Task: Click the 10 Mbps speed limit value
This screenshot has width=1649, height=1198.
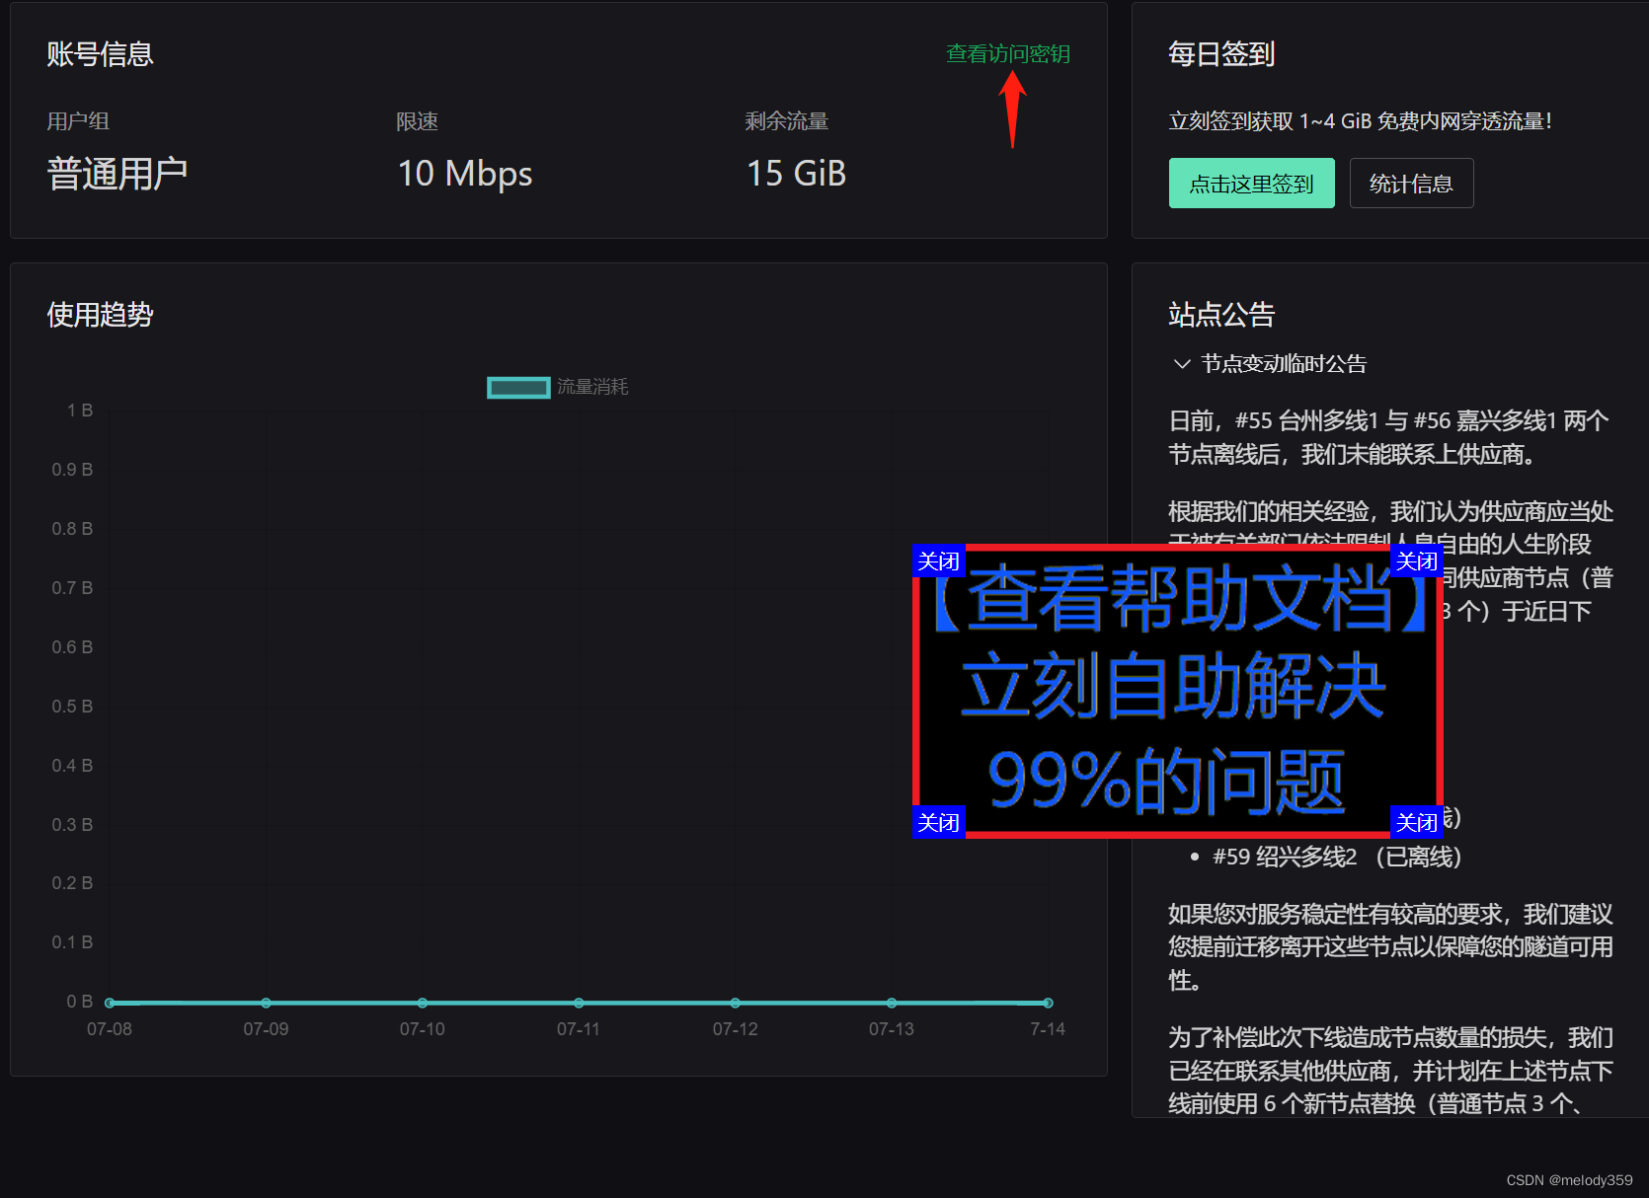Action: click(x=465, y=174)
